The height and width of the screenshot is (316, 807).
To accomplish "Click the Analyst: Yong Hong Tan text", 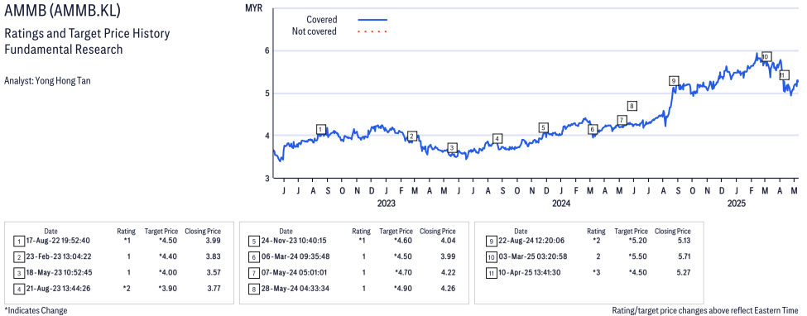I will pyautogui.click(x=47, y=81).
